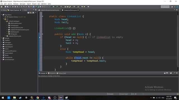
Task: Click the Quick Access search field
Action: [165, 7]
